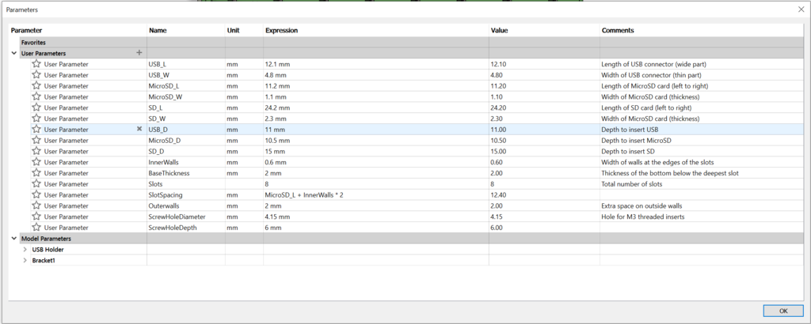Click star icon in BaseThickness row
Viewport: 811px width, 324px height.
pyautogui.click(x=36, y=173)
